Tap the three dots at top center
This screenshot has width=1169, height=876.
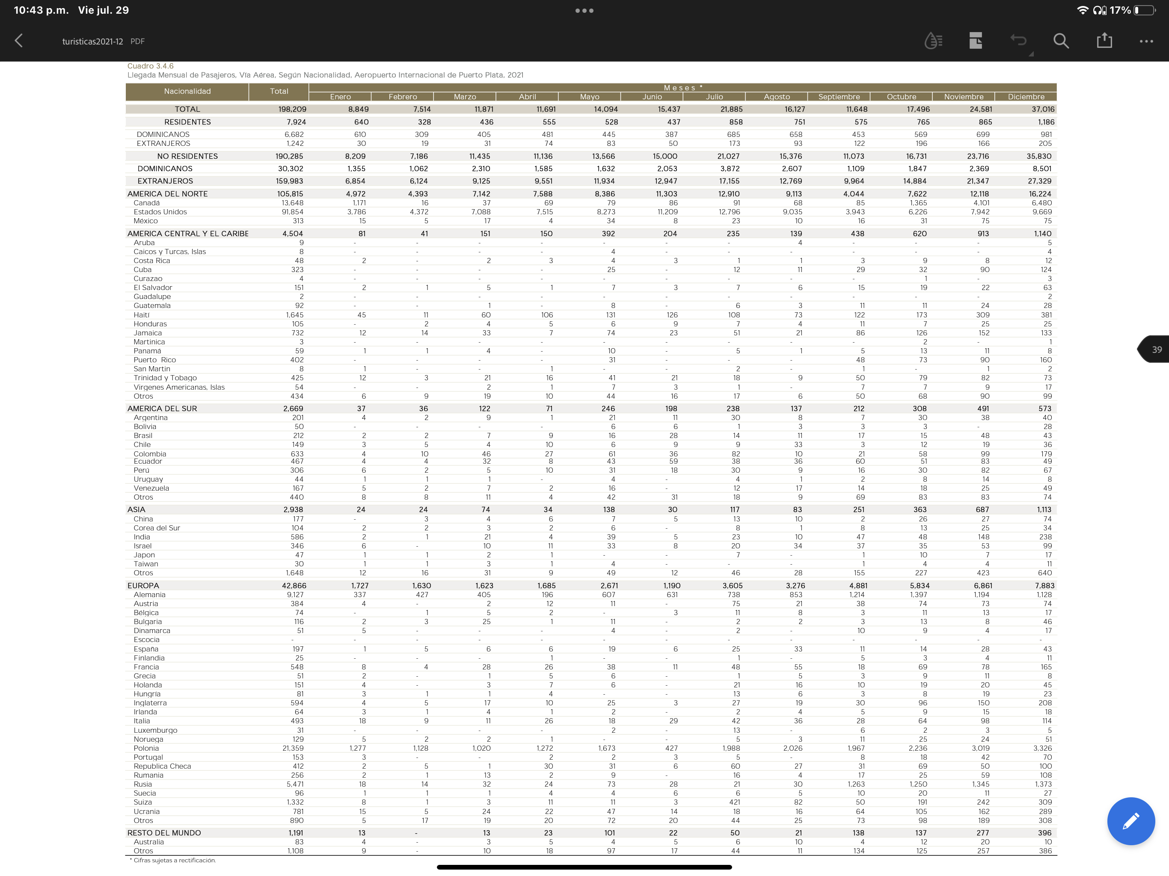coord(584,11)
